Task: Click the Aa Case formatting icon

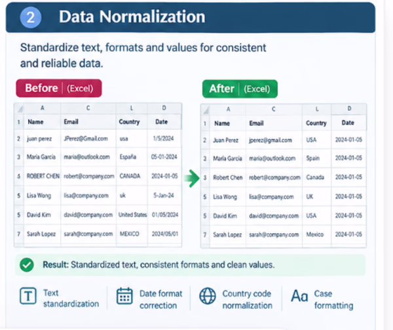Action: (299, 296)
